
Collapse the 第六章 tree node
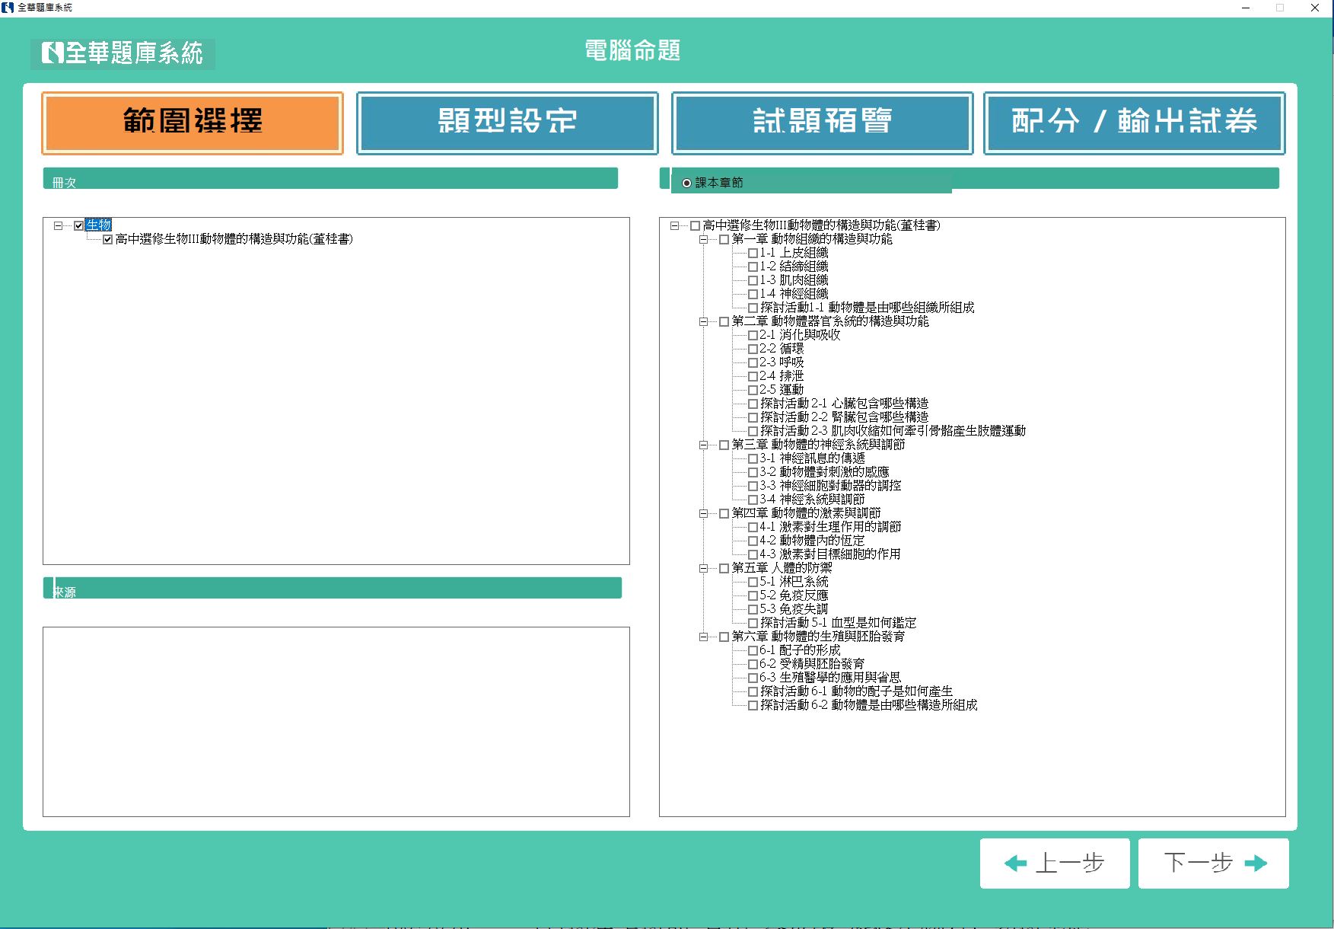pyautogui.click(x=704, y=637)
